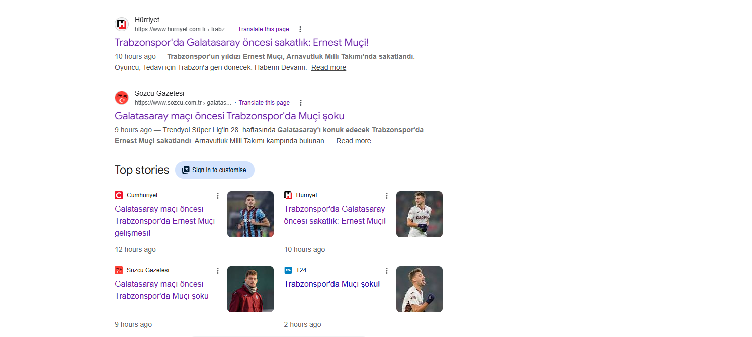Open more options for T24 top story
This screenshot has width=752, height=337.
click(387, 271)
